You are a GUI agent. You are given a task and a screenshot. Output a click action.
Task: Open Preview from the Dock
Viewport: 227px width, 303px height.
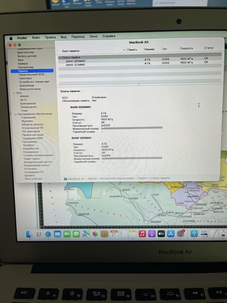click(204, 234)
